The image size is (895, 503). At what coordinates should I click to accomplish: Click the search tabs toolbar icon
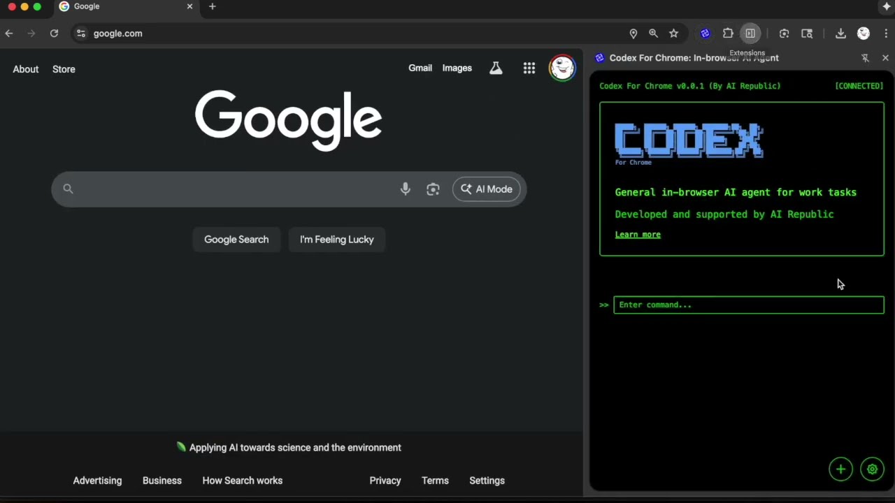807,34
